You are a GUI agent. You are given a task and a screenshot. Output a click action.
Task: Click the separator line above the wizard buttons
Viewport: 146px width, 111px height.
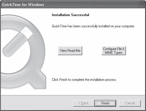(73, 95)
